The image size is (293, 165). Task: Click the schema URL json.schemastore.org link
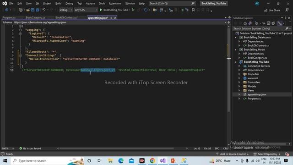pyautogui.click(x=40, y=22)
